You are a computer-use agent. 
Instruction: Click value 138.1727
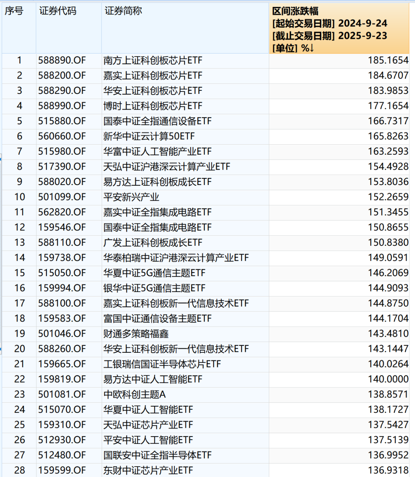click(388, 410)
